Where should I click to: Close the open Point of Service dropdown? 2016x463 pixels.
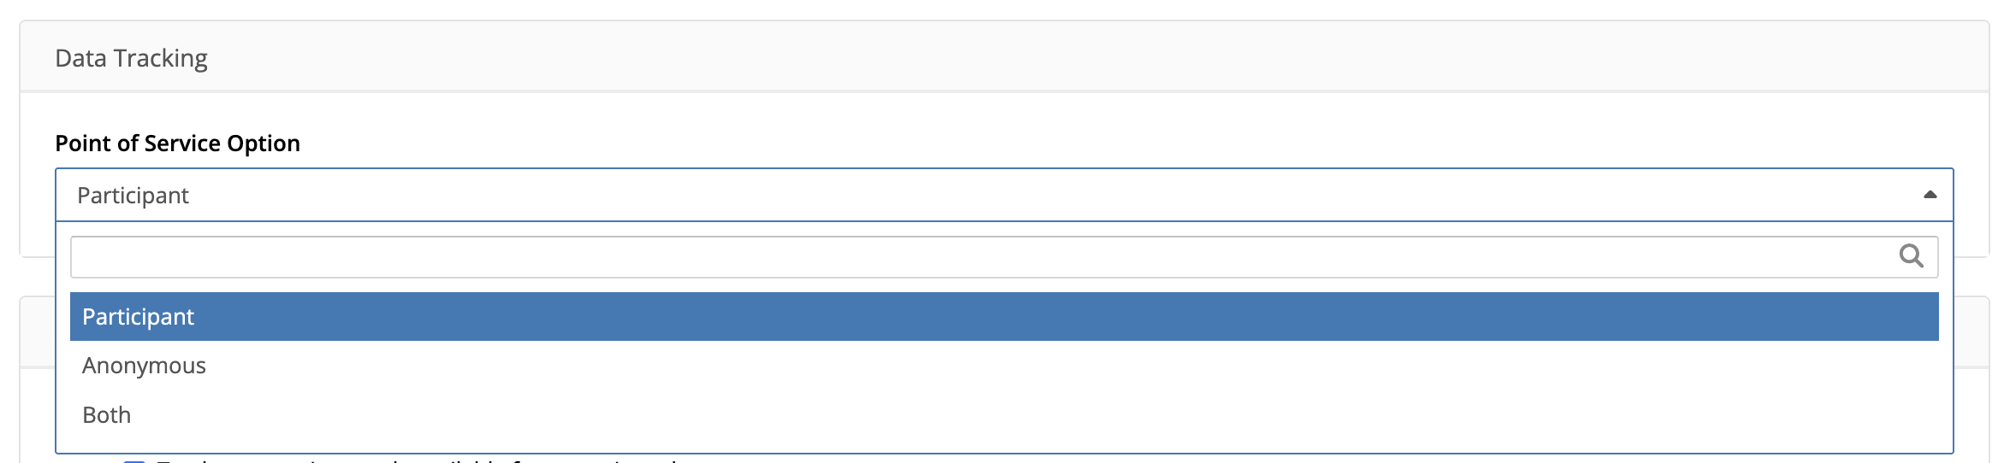(x=1930, y=196)
